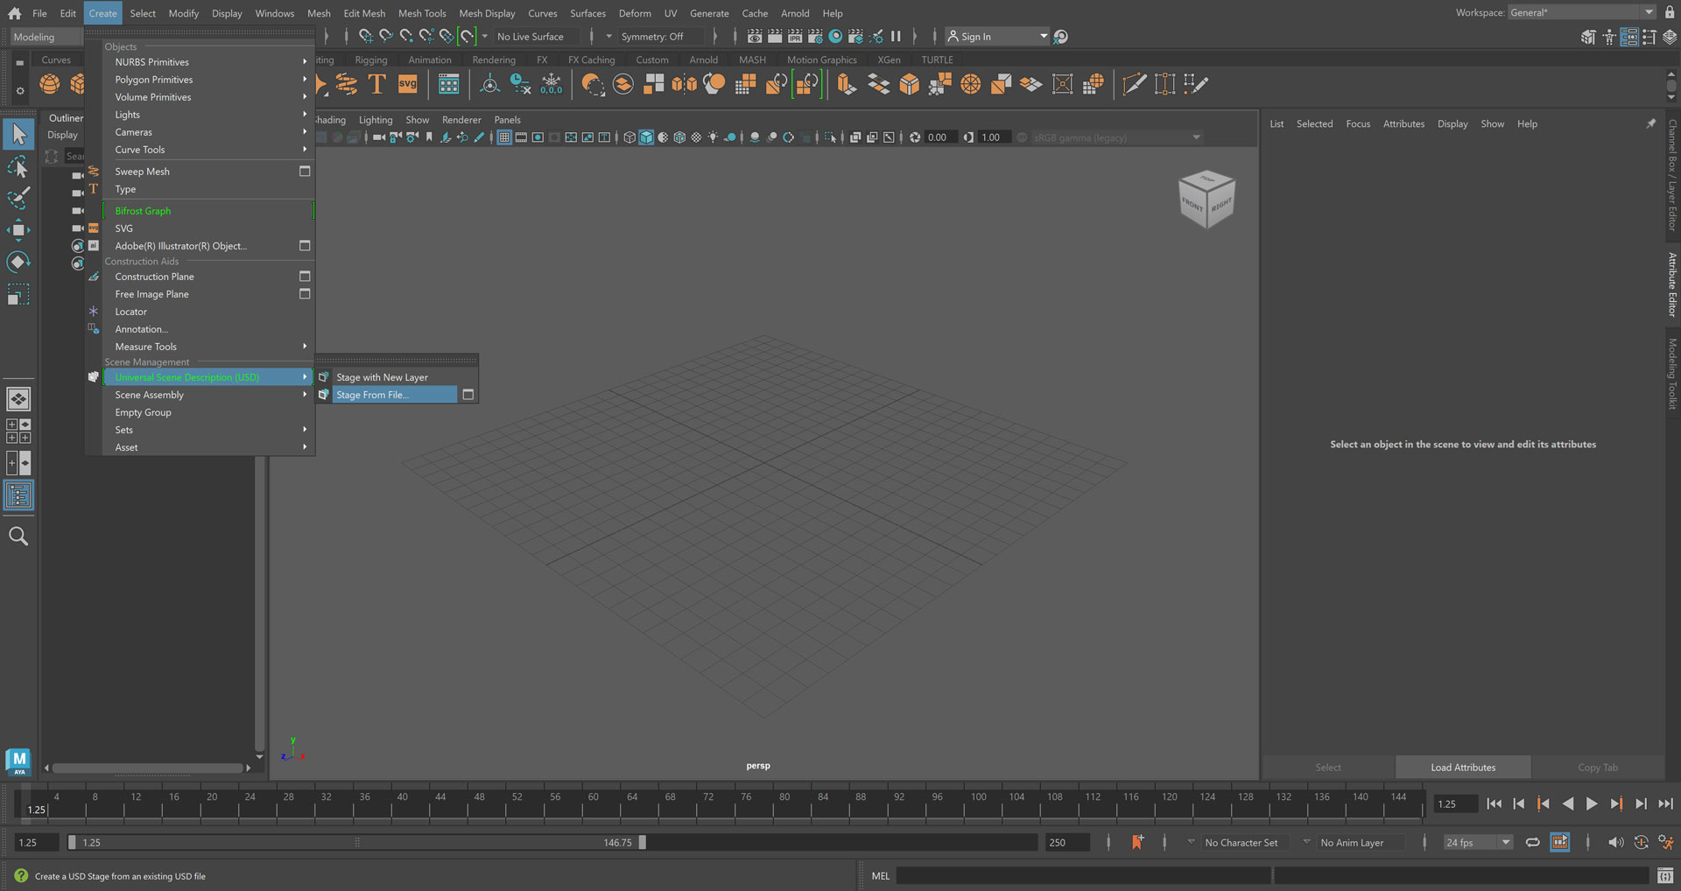
Task: Open the search magnifier icon in left toolbar
Action: pos(18,536)
